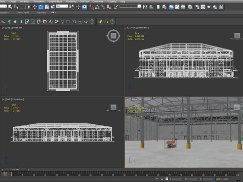Open Wireframe shading menu in Front viewport
The height and width of the screenshot is (182, 243).
pyautogui.click(x=143, y=28)
